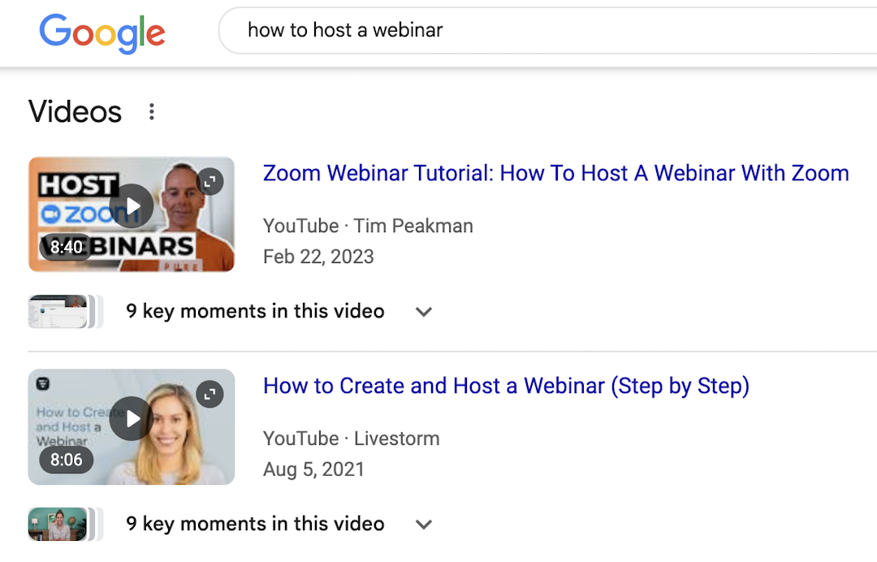Click the "YouTube · Livestorm" source text
877x562 pixels.
[x=352, y=439]
